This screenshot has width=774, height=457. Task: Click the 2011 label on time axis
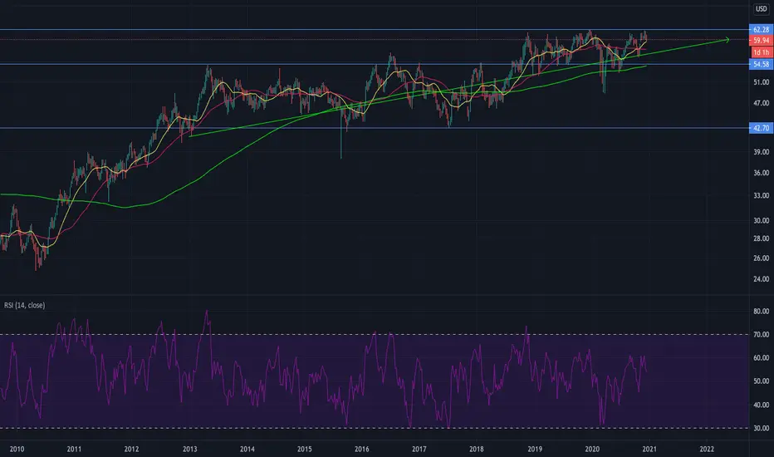[74, 449]
